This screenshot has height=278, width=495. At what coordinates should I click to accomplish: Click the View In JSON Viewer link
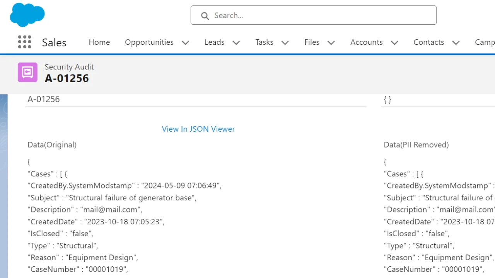[x=198, y=129]
